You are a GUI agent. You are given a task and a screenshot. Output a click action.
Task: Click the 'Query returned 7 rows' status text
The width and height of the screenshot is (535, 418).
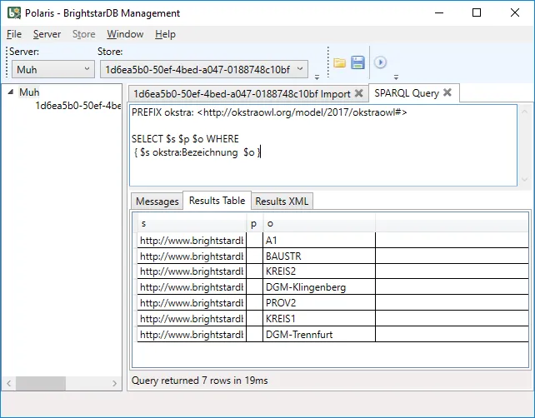tap(200, 381)
